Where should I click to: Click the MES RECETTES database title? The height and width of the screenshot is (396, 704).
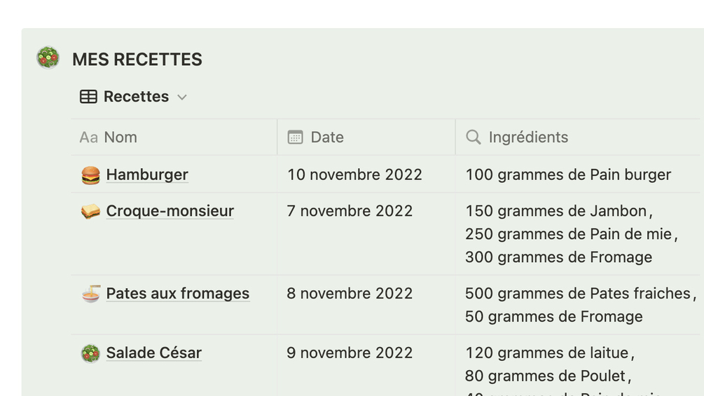click(137, 60)
